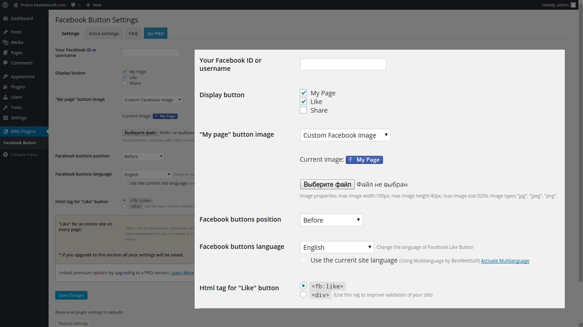The image size is (583, 327).
Task: Open the Plugins plug icon
Action: click(x=5, y=87)
